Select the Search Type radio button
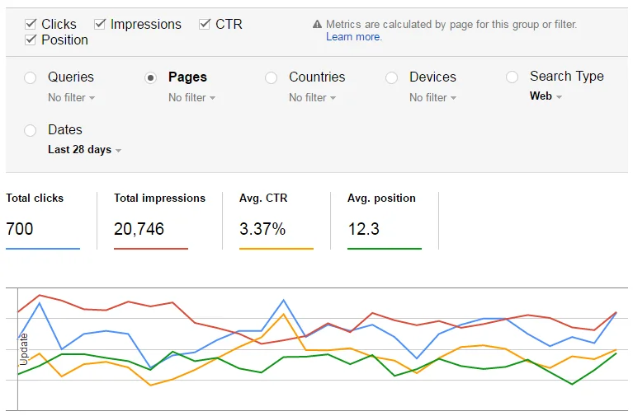633x416 pixels. pyautogui.click(x=512, y=77)
